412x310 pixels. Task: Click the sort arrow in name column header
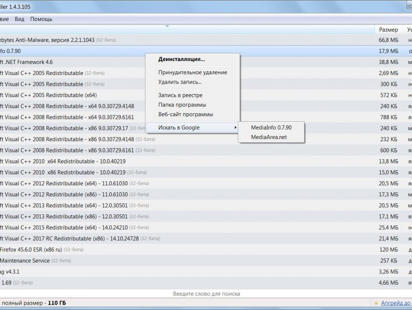click(x=167, y=26)
